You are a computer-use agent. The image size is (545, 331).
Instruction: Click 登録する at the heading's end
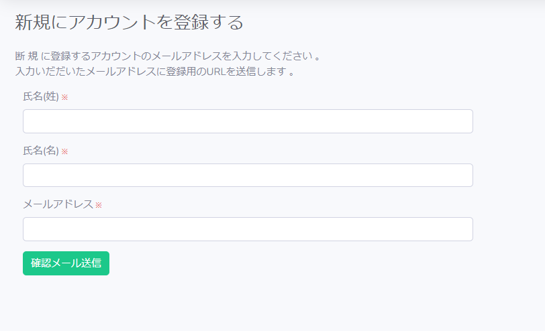click(208, 23)
